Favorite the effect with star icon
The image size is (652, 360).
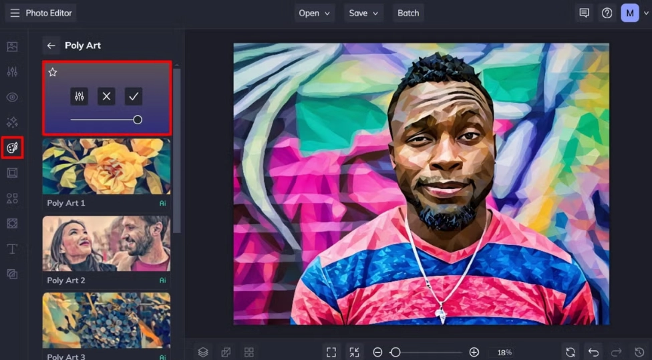click(53, 72)
